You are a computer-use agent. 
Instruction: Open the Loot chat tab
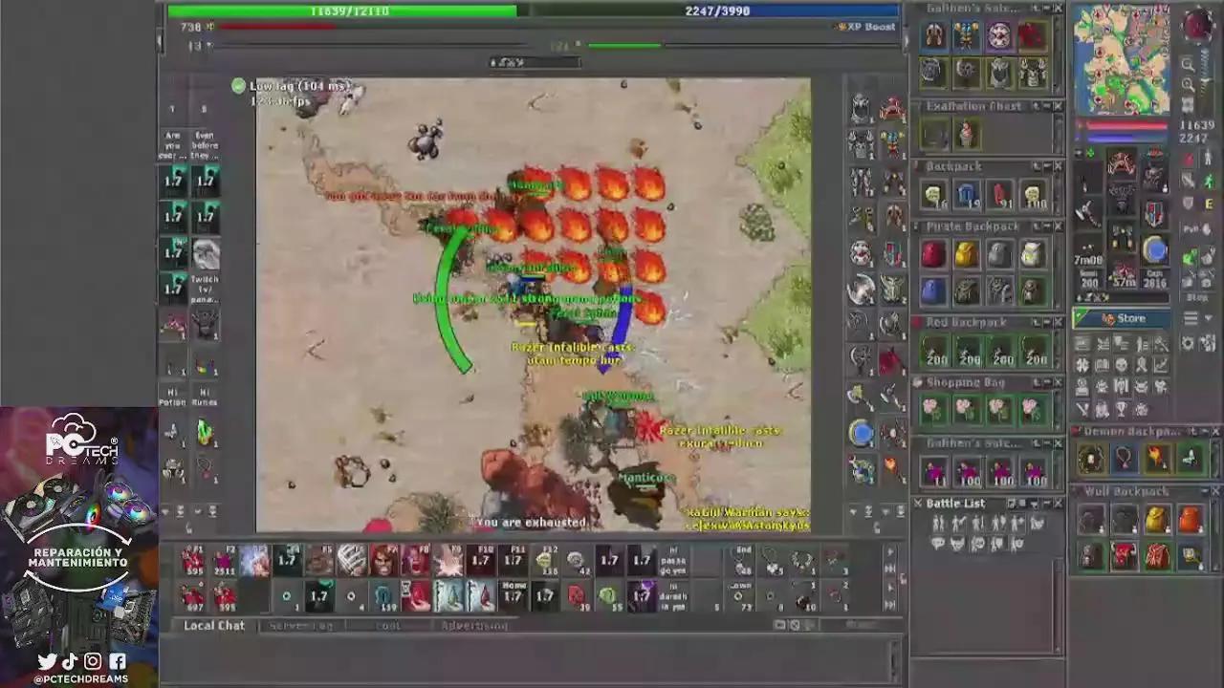point(387,626)
